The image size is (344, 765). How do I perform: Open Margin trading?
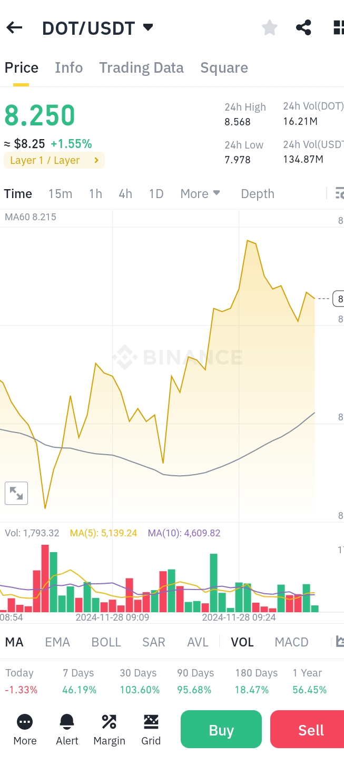tap(109, 729)
